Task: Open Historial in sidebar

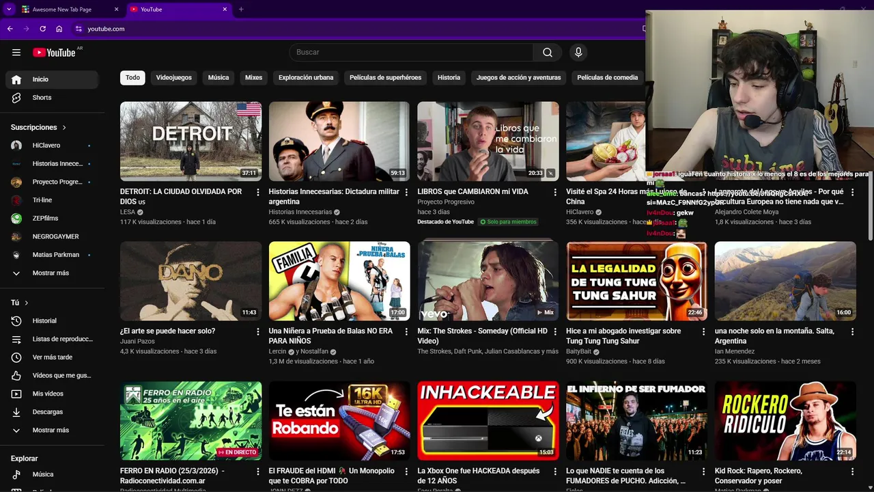Action: (x=52, y=321)
